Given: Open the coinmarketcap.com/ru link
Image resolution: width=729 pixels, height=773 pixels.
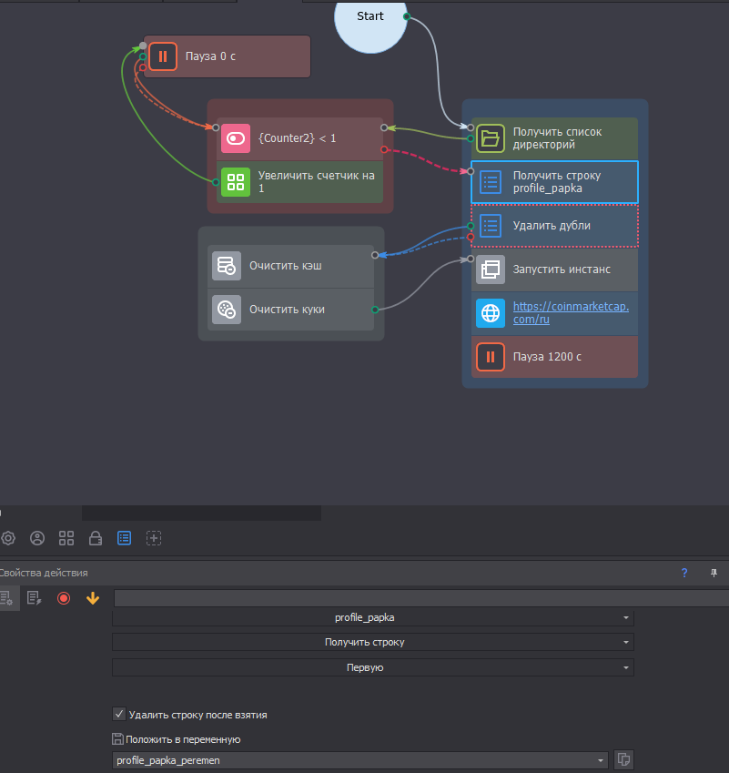Looking at the screenshot, I should coord(570,312).
